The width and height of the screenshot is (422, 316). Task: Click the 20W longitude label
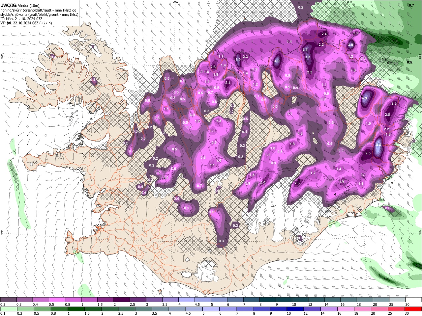[x=175, y=2]
